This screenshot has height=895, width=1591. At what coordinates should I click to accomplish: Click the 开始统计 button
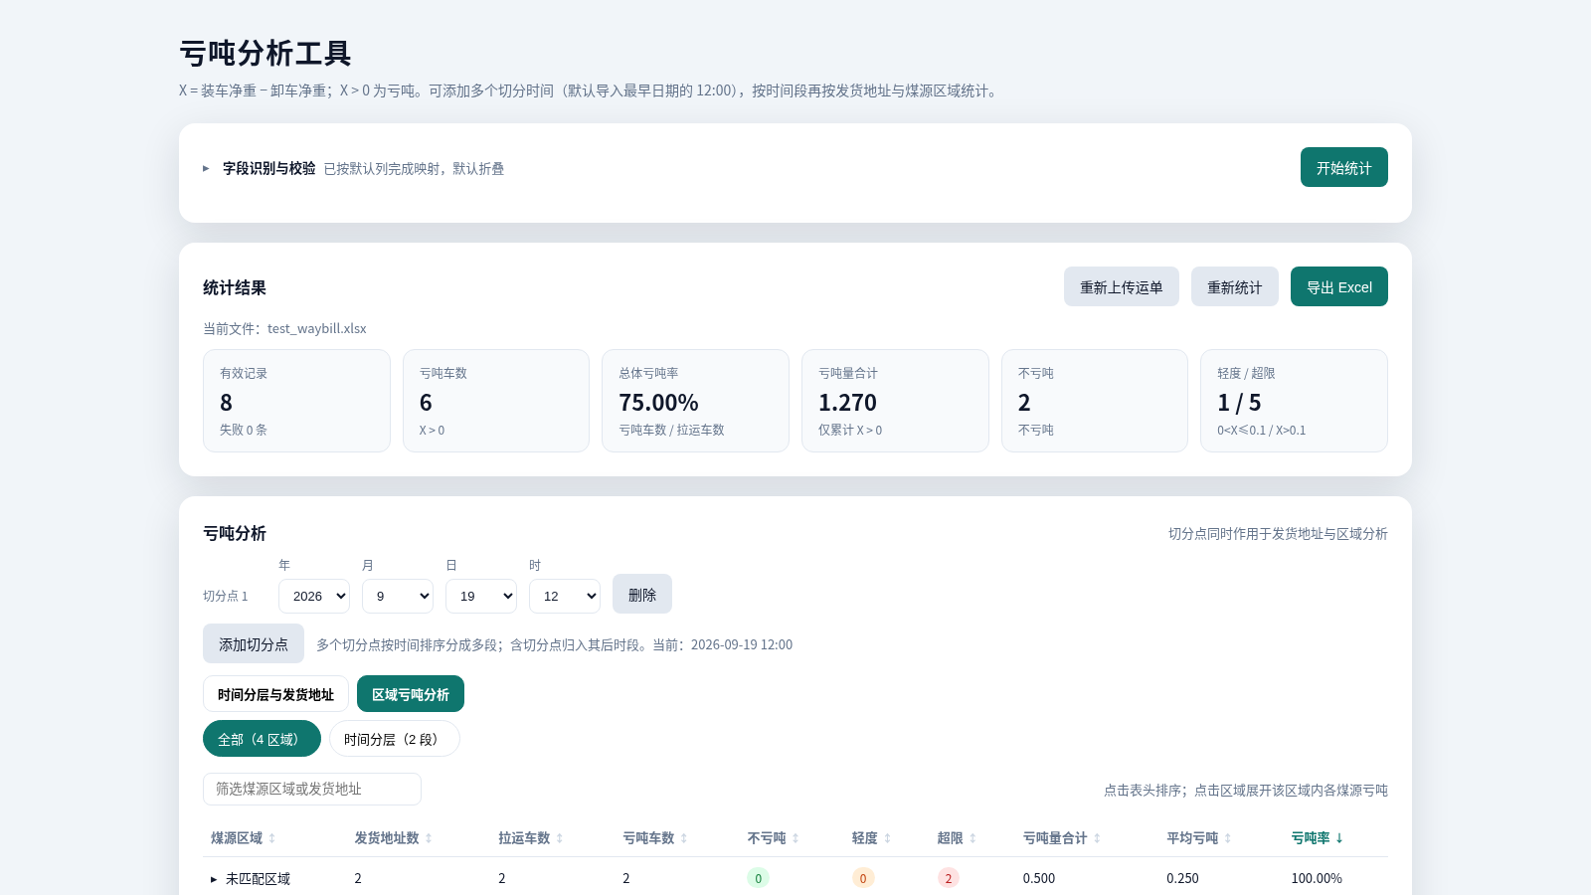pyautogui.click(x=1343, y=167)
